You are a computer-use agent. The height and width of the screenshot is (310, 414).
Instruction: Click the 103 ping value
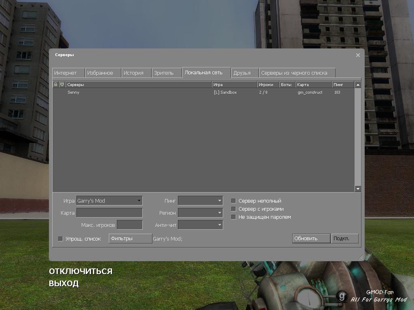click(x=337, y=92)
